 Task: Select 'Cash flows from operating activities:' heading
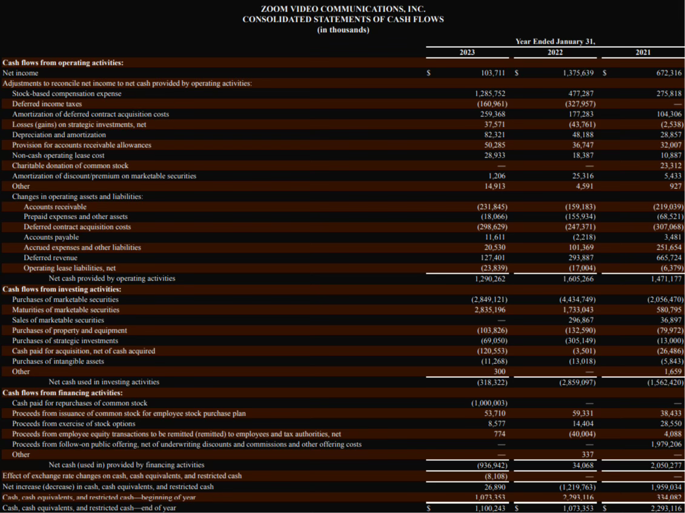[x=63, y=62]
